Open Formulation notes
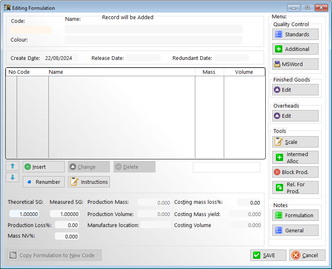The height and width of the screenshot is (269, 332). 295,216
